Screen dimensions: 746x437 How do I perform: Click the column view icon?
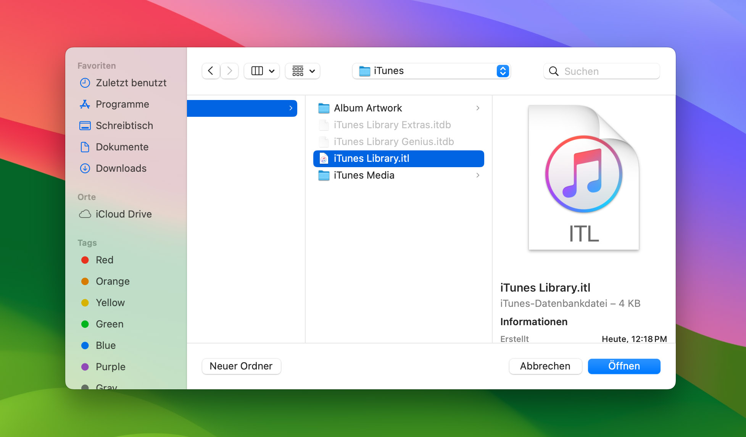click(257, 71)
